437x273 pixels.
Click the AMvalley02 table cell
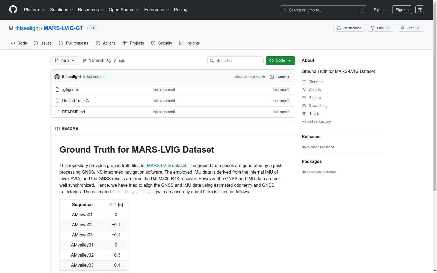[82, 255]
